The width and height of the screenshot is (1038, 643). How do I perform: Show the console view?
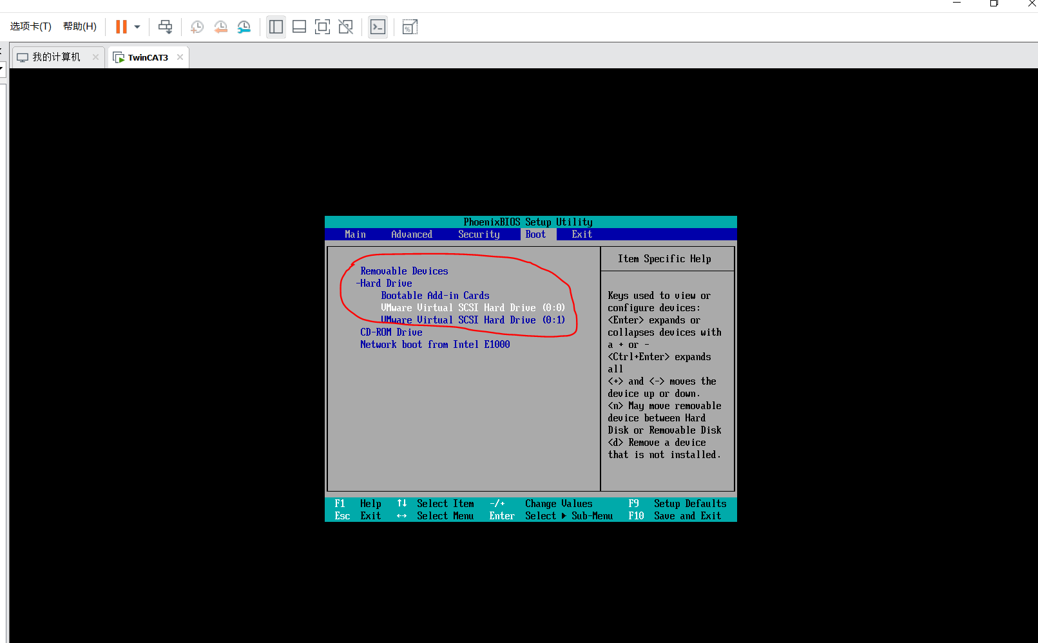pyautogui.click(x=378, y=27)
